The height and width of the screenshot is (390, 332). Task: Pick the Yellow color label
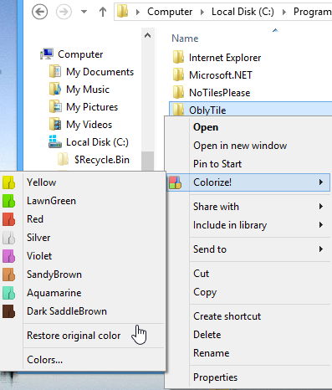coord(42,182)
